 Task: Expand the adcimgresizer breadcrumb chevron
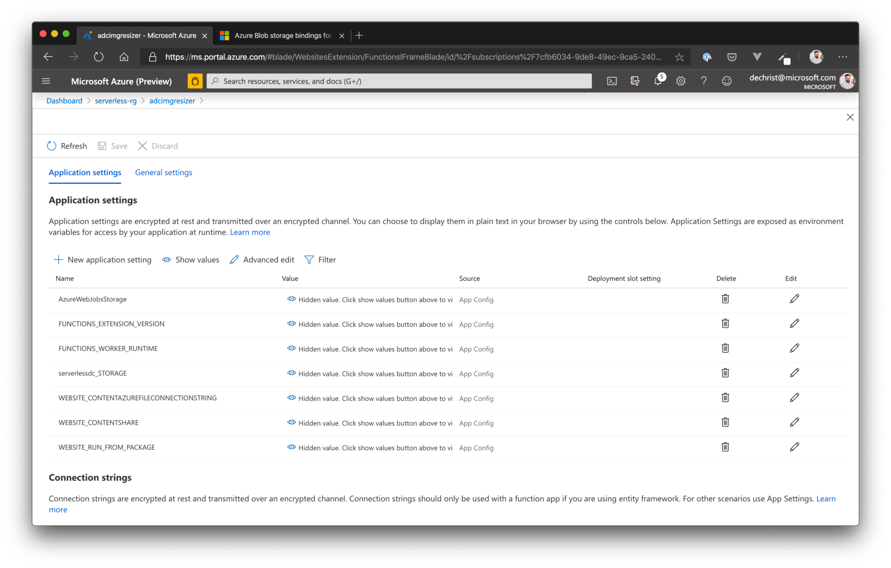pos(202,100)
